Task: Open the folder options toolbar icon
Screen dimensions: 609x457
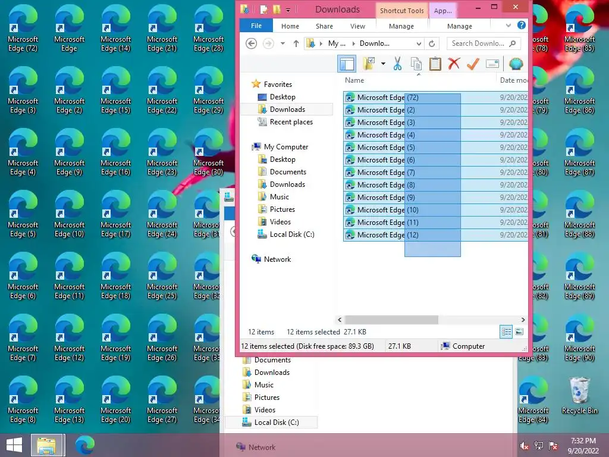Action: (369, 64)
